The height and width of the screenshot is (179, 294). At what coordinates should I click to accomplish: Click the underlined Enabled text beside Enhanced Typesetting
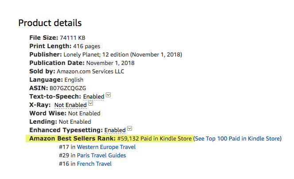pos(115,130)
